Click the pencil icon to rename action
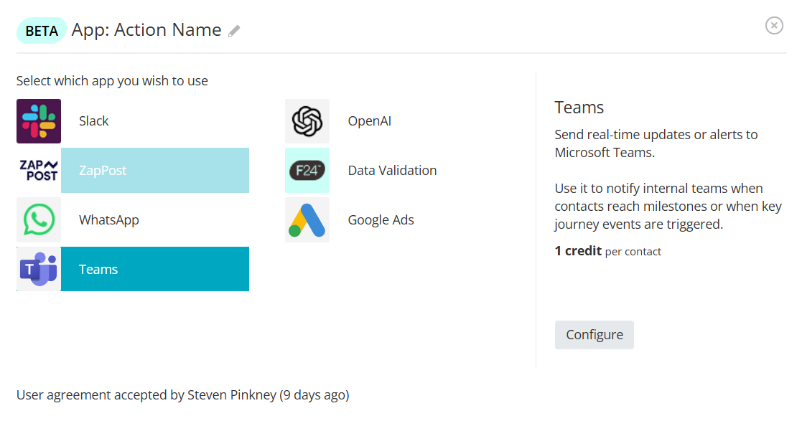The image size is (802, 421). pyautogui.click(x=234, y=31)
